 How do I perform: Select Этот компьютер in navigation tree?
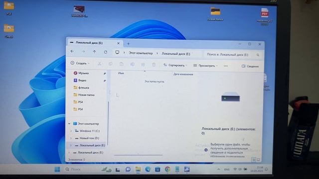tap(88, 124)
